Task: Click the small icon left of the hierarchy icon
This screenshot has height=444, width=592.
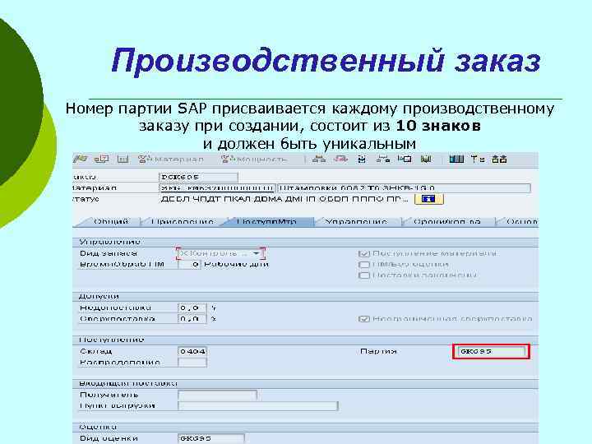Action: click(x=362, y=159)
